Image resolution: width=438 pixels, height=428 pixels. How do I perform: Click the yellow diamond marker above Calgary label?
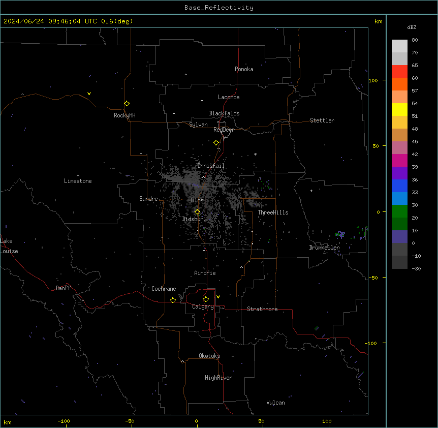206,299
